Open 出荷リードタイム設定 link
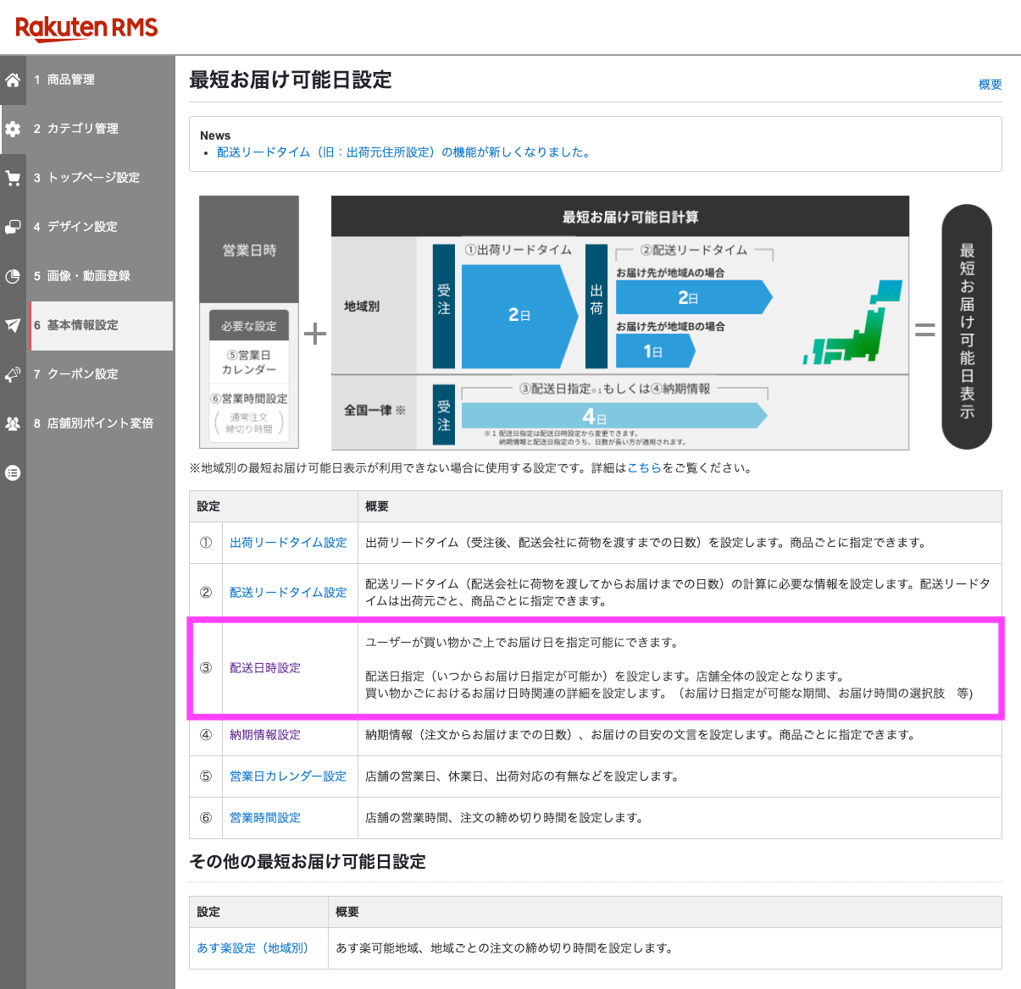This screenshot has width=1021, height=989. tap(288, 543)
